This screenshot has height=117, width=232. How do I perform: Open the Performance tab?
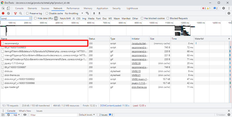(x=73, y=8)
